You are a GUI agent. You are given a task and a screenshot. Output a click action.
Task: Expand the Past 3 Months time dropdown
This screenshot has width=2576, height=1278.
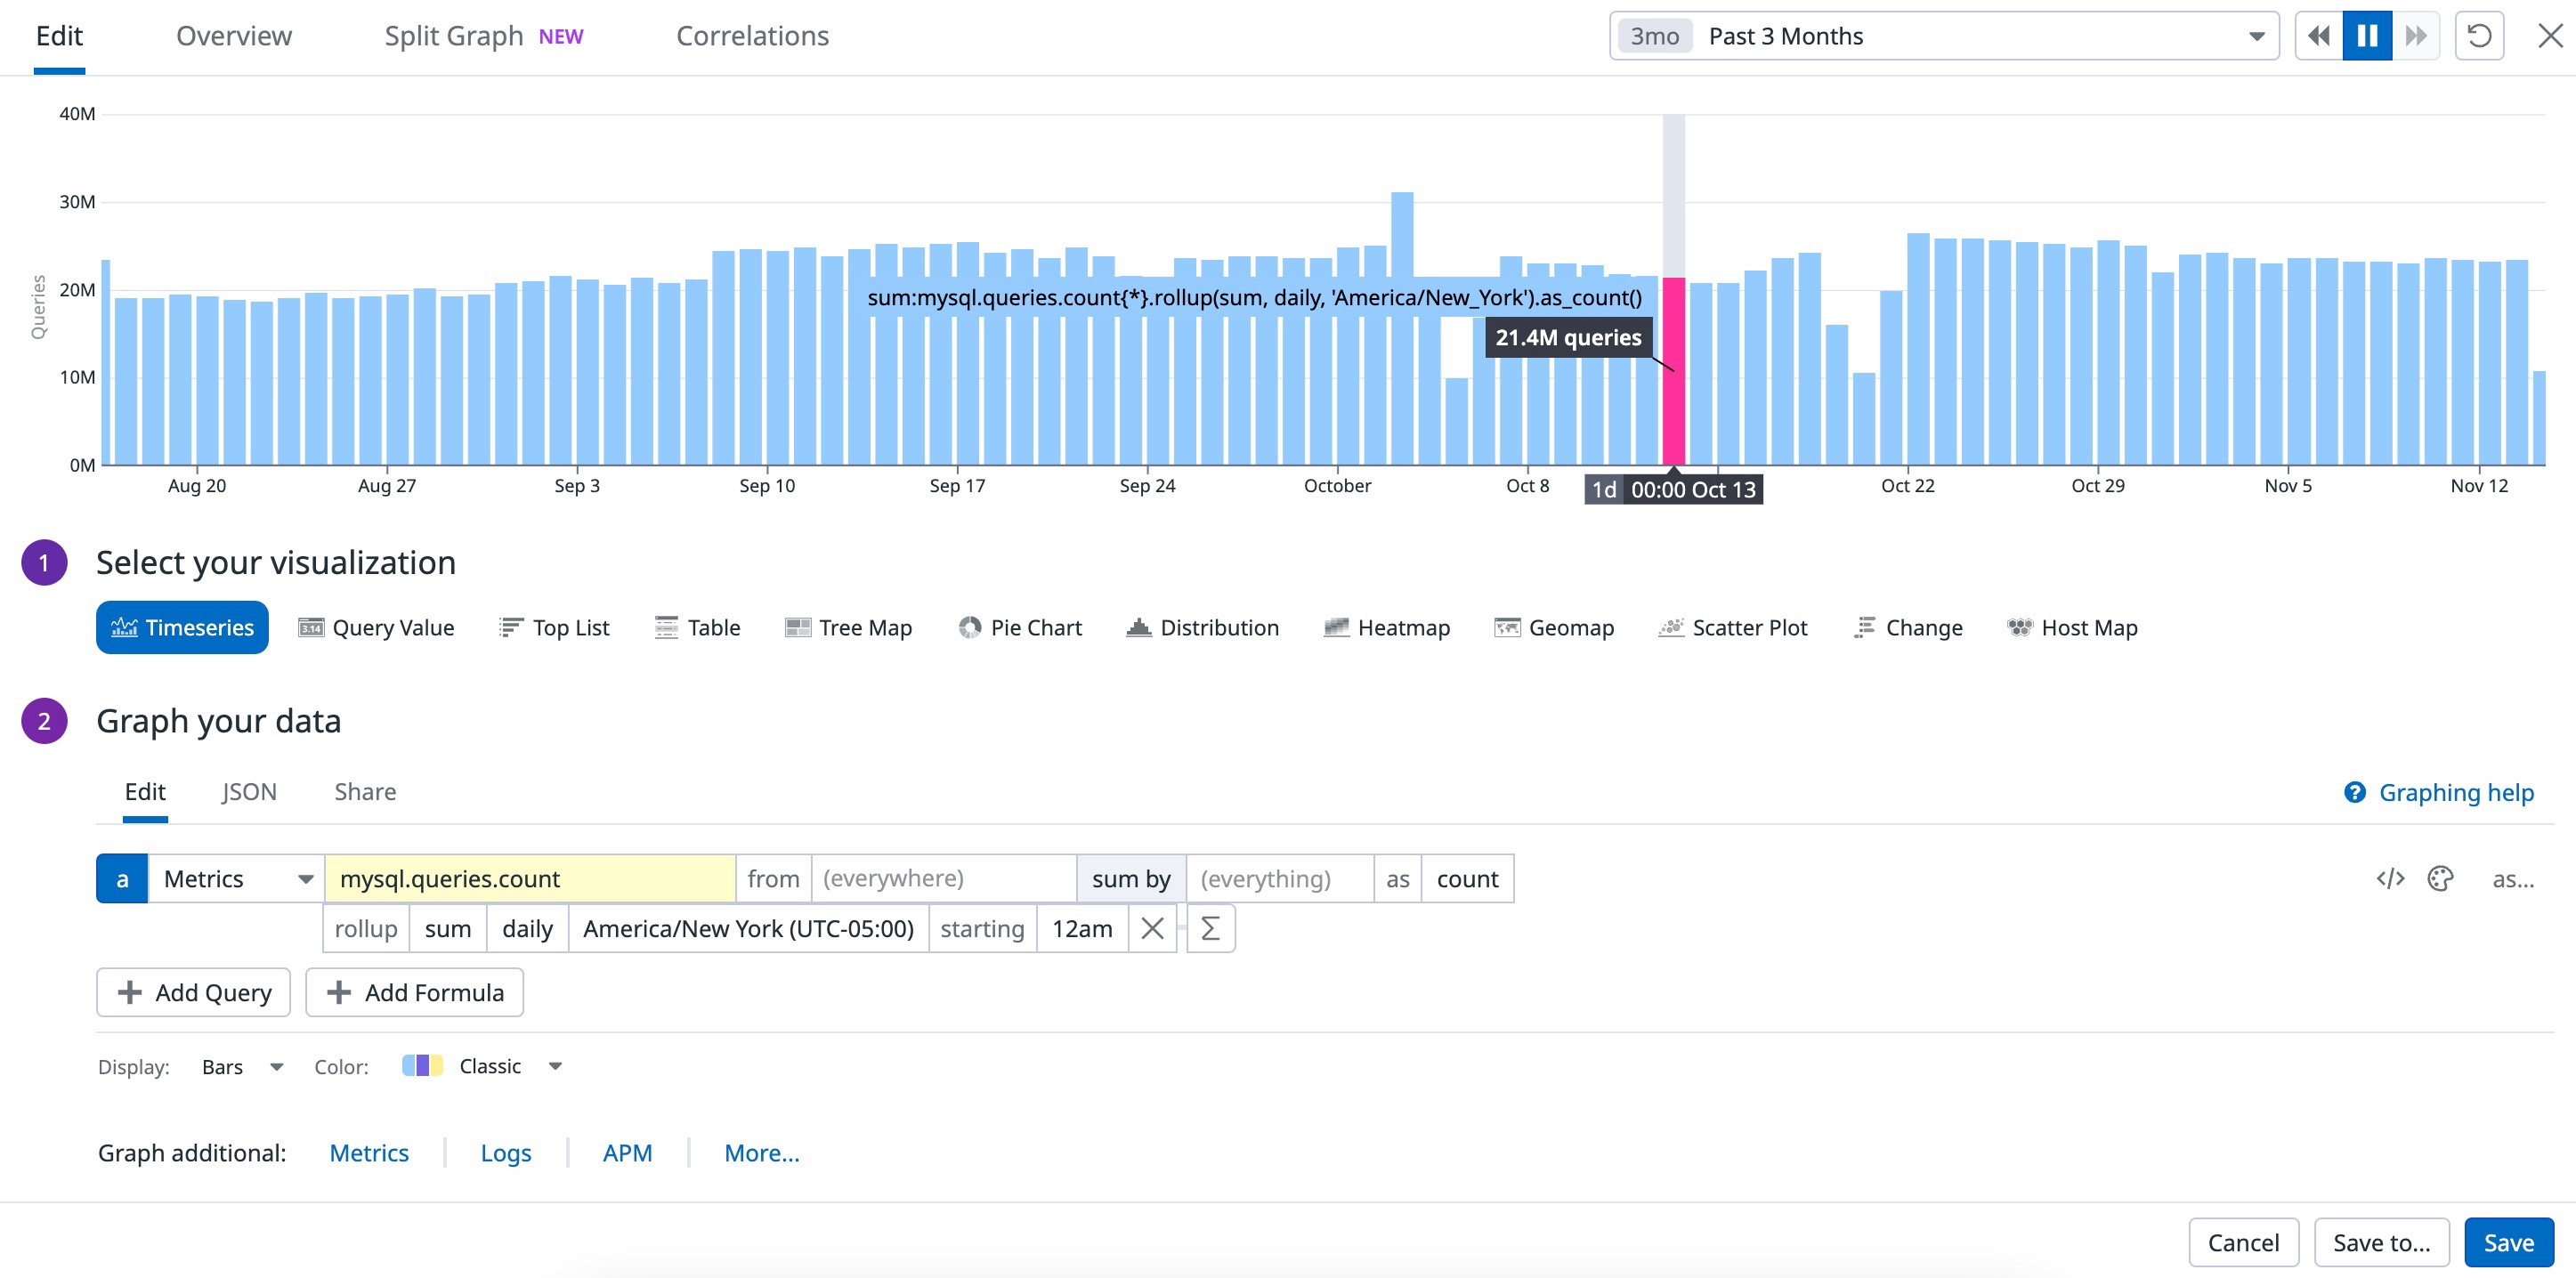click(x=2256, y=36)
